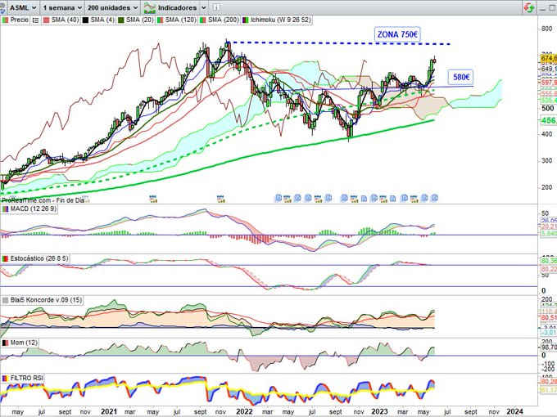557x417 pixels.
Task: Click the Indicadores chart icon
Action: 150,8
